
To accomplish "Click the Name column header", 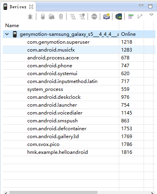I will click(12, 26).
